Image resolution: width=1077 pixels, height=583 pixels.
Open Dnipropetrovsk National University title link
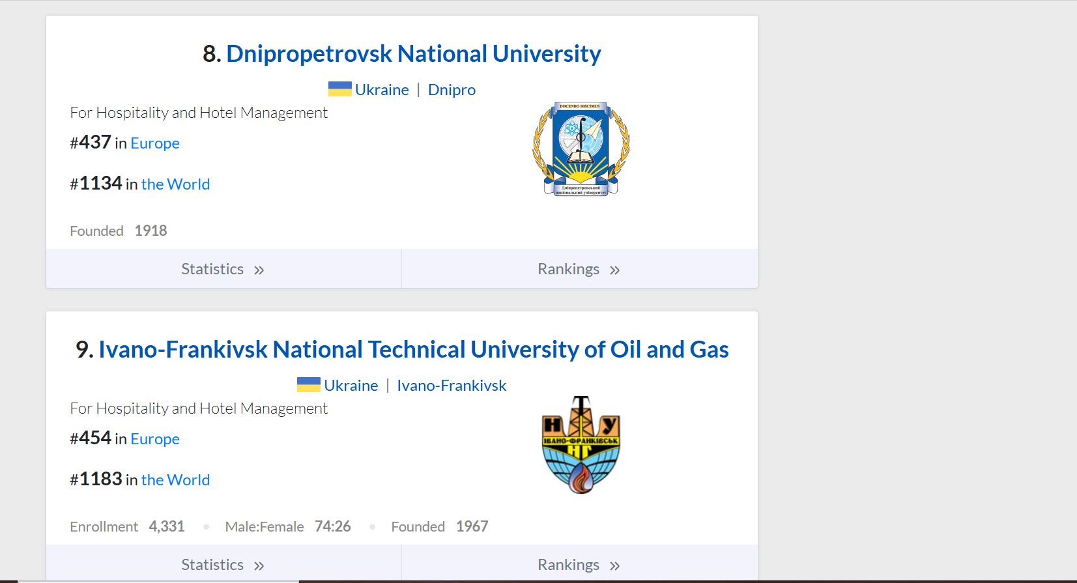point(413,53)
